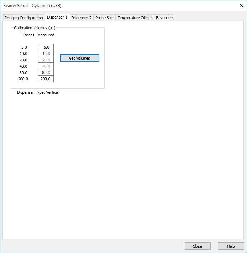The width and height of the screenshot is (247, 253).
Task: Click the Dispenser Type: Vertical label
Action: point(38,92)
